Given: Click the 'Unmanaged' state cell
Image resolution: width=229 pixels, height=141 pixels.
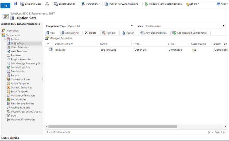Looking at the screenshot, I should (x=175, y=50).
